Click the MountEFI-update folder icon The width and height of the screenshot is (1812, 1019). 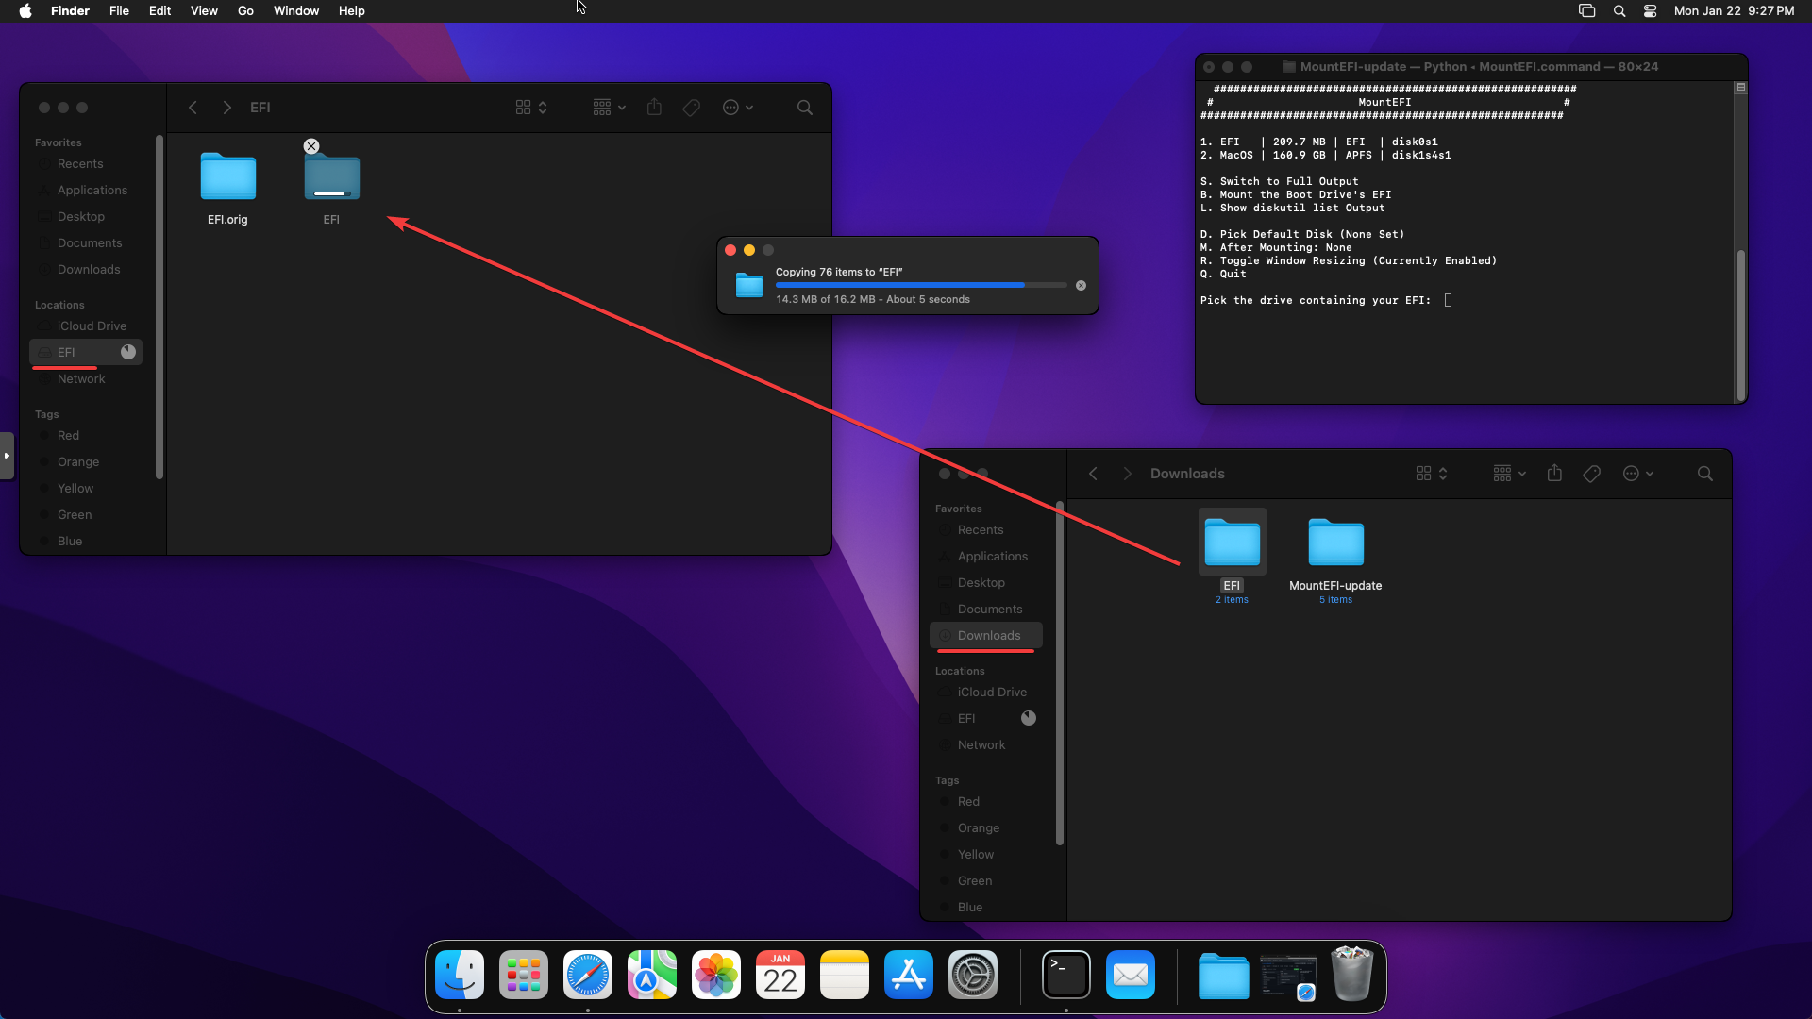[1335, 543]
